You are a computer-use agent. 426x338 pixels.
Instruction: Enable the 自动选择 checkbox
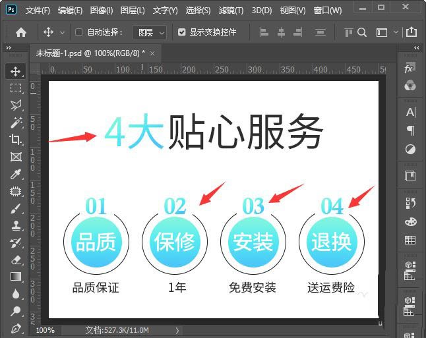(x=79, y=32)
